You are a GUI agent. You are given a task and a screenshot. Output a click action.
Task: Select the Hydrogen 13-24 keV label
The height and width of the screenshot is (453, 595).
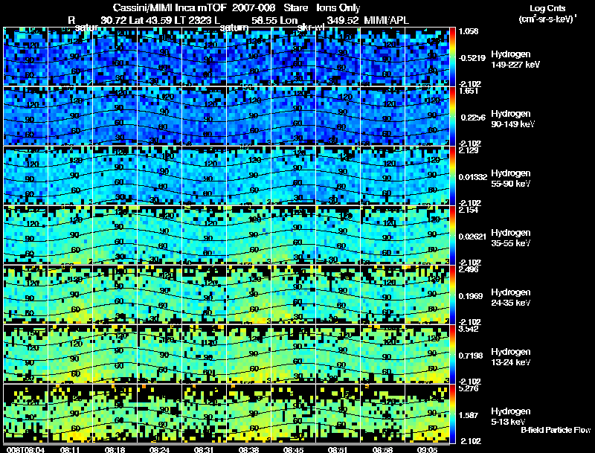click(x=511, y=357)
